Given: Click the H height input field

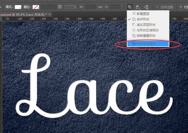Looking at the screenshot, I should 115,7.
